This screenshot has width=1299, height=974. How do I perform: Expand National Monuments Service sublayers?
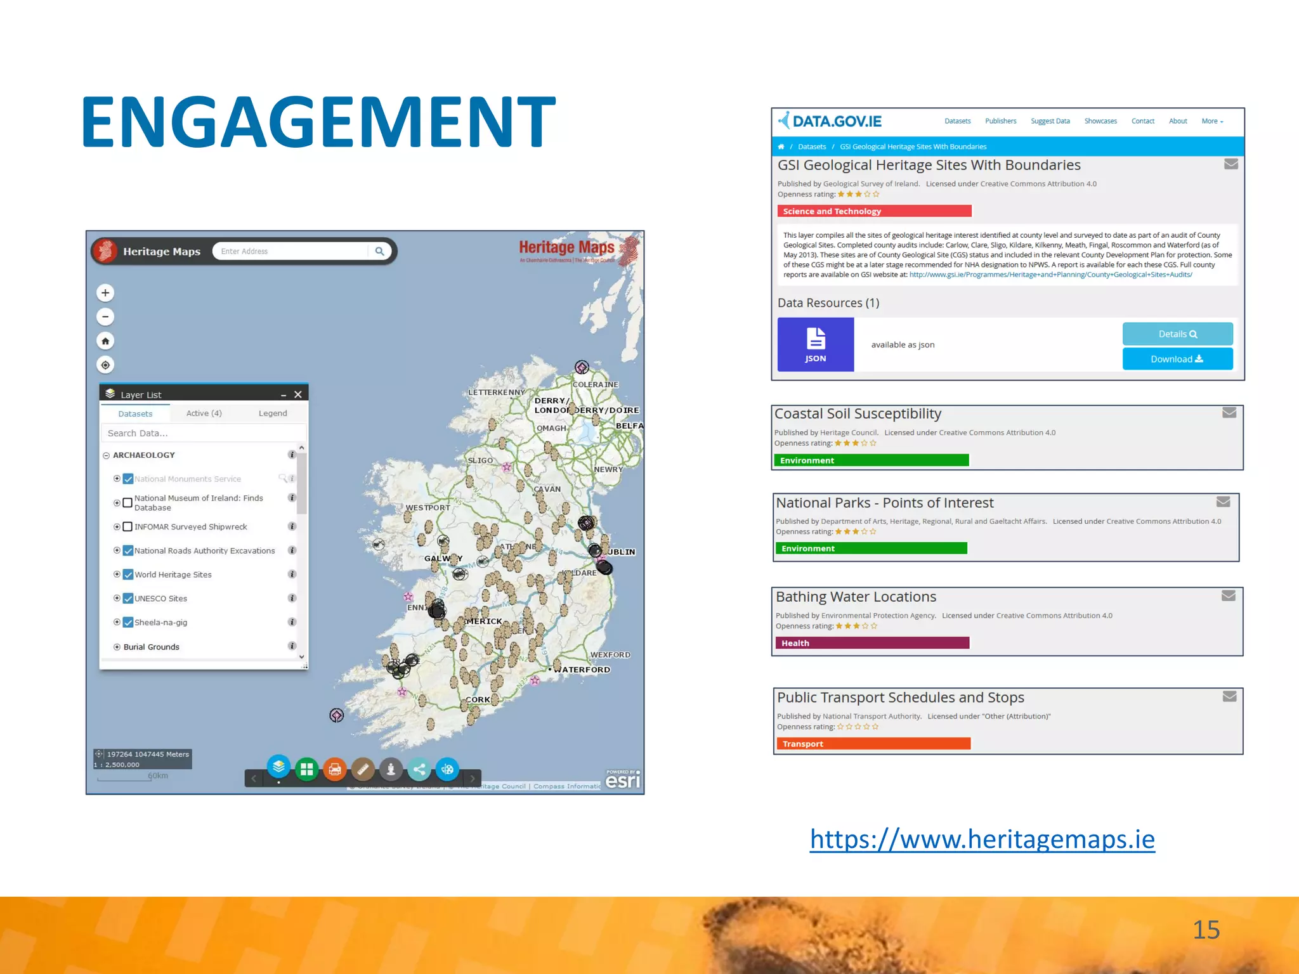117,479
